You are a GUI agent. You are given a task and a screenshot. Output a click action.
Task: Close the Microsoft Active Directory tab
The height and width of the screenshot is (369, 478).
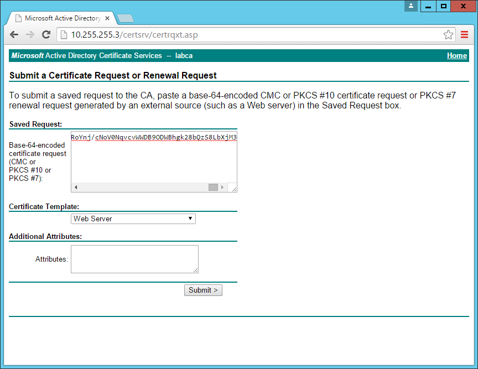(107, 17)
